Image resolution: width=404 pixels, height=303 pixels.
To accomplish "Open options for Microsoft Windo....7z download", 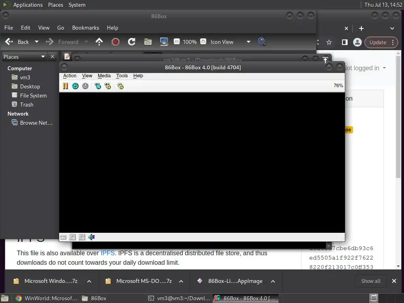I will [89, 281].
